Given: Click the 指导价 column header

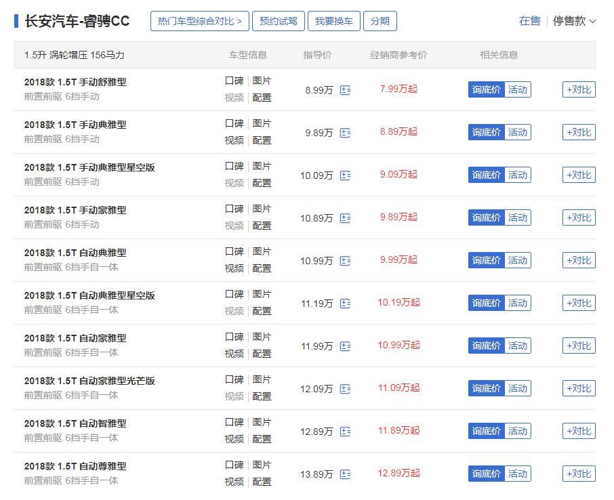Looking at the screenshot, I should pyautogui.click(x=318, y=55).
